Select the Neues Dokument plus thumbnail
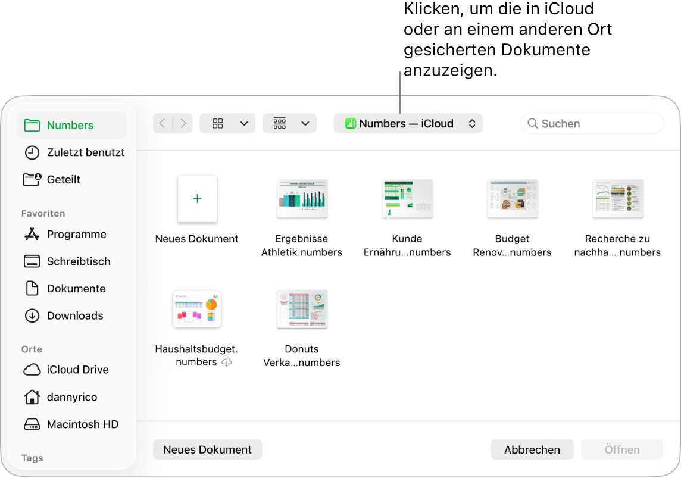The width and height of the screenshot is (681, 478). (197, 199)
